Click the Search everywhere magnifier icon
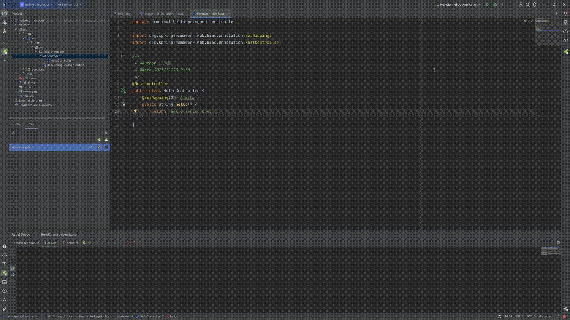 pyautogui.click(x=528, y=4)
